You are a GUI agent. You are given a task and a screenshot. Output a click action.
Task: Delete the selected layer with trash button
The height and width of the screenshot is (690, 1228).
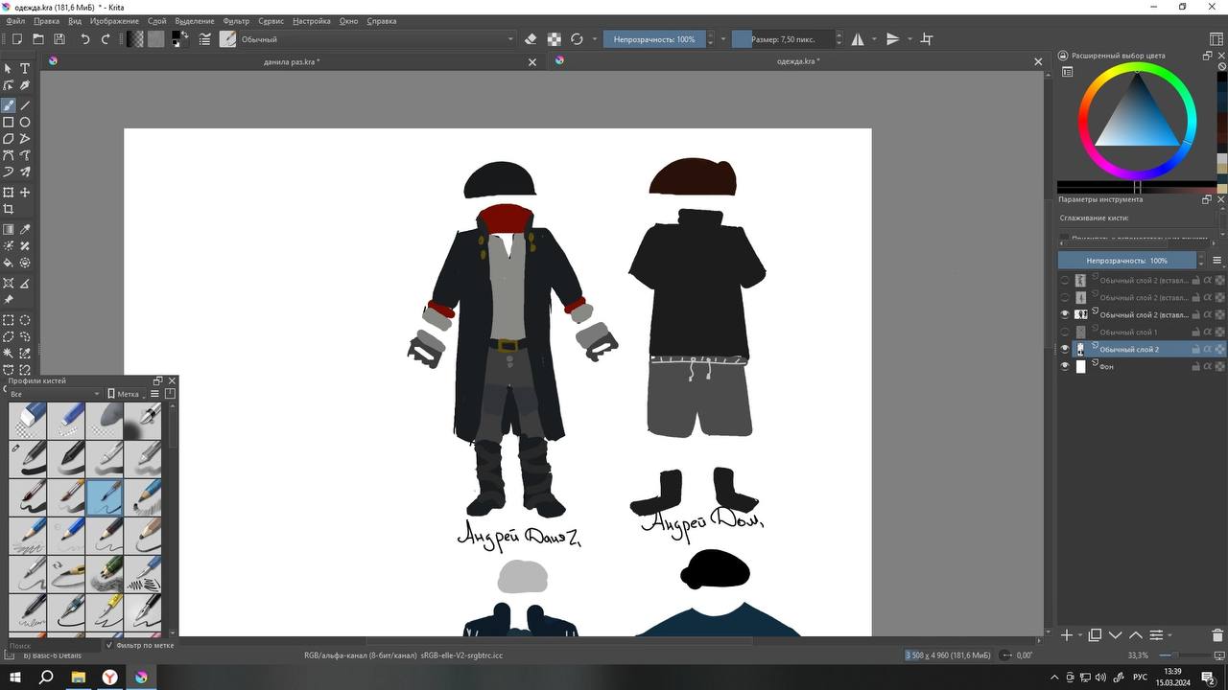[1217, 635]
